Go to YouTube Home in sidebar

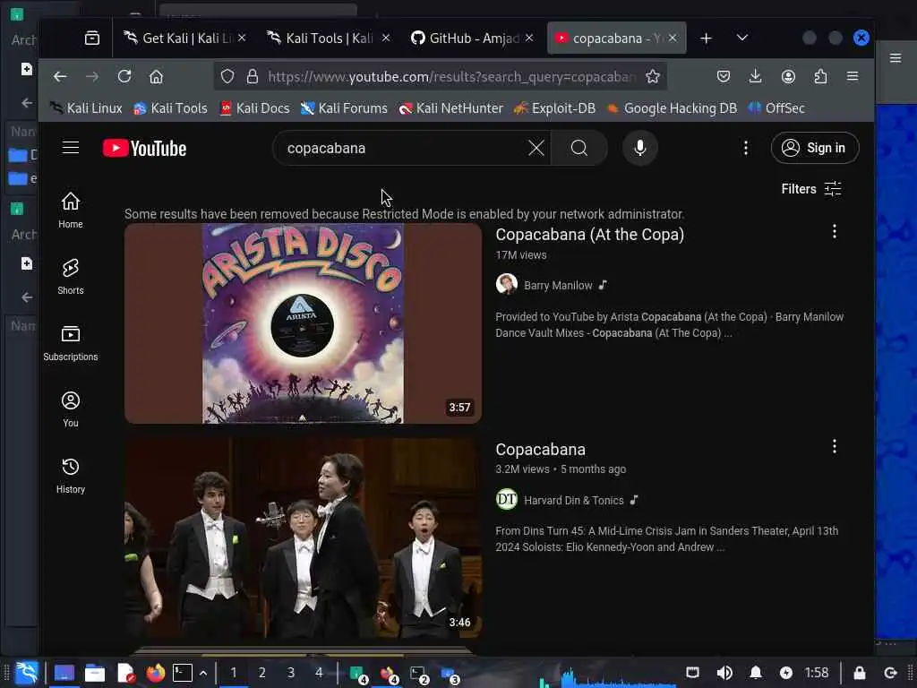click(x=70, y=210)
